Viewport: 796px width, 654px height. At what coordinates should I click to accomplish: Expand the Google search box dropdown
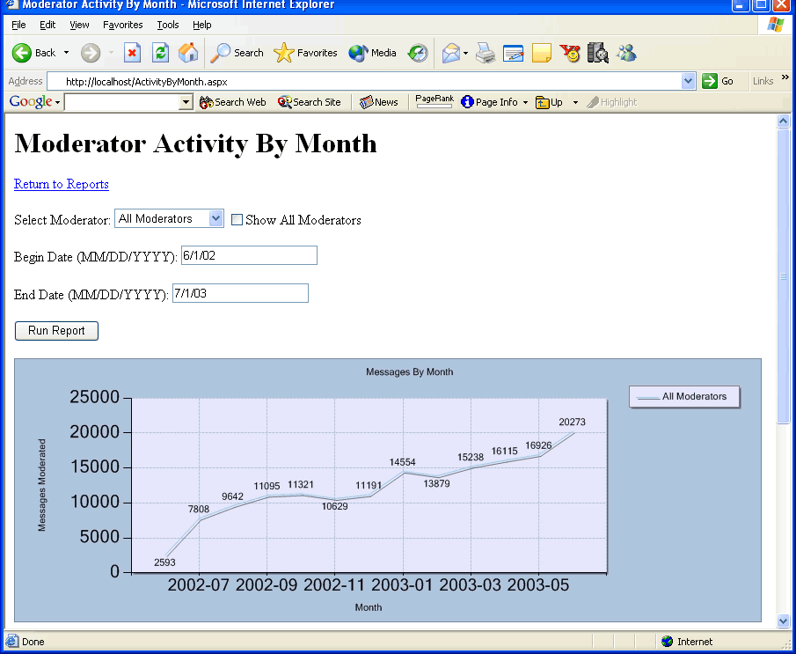pos(186,103)
